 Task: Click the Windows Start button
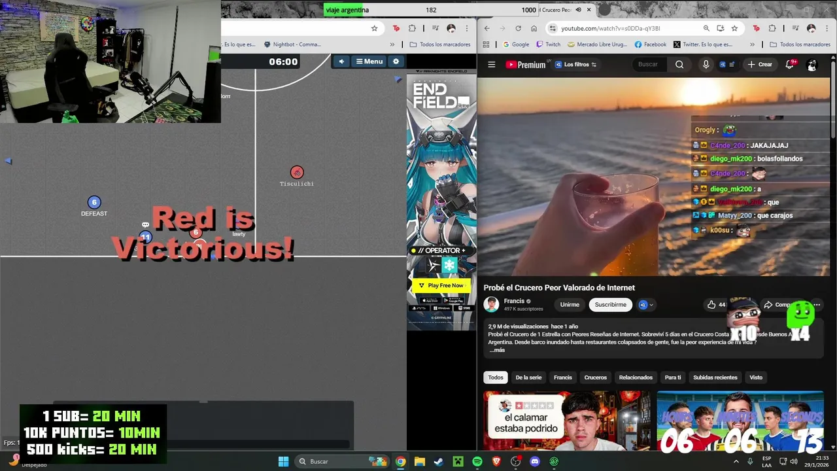pos(283,461)
